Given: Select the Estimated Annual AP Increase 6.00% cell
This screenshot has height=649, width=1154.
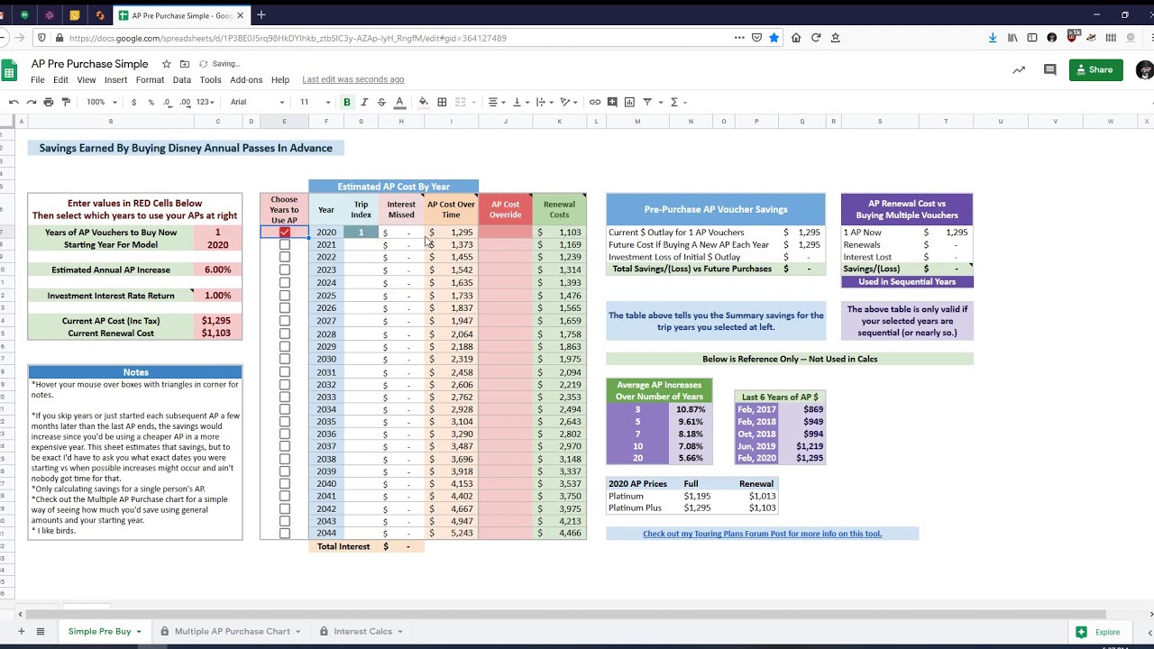Looking at the screenshot, I should pos(217,270).
